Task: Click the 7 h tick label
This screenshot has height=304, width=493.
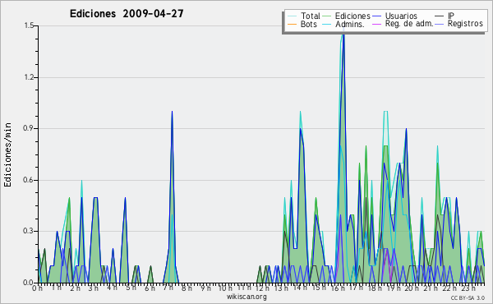Action: point(168,288)
